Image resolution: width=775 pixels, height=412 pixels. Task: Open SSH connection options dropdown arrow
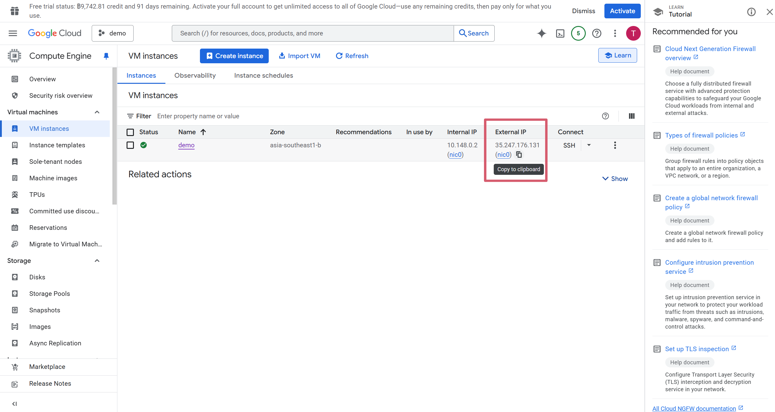coord(589,145)
